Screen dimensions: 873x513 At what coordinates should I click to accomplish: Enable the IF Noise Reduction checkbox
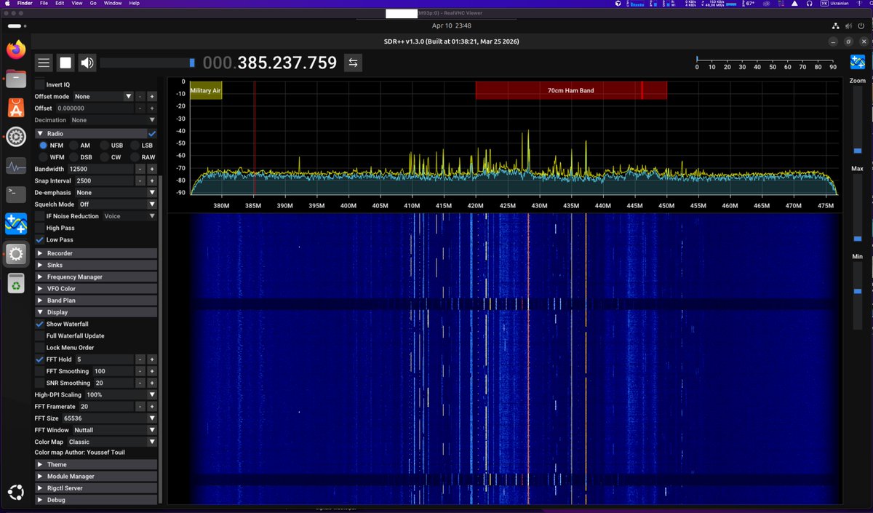pyautogui.click(x=40, y=216)
